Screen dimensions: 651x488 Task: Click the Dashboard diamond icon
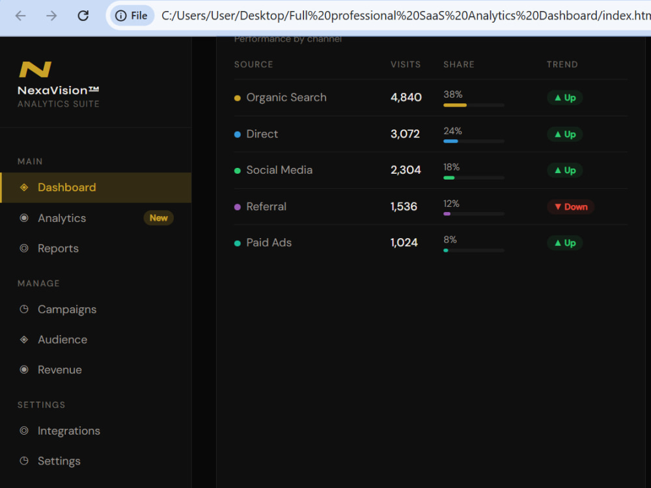(x=24, y=187)
